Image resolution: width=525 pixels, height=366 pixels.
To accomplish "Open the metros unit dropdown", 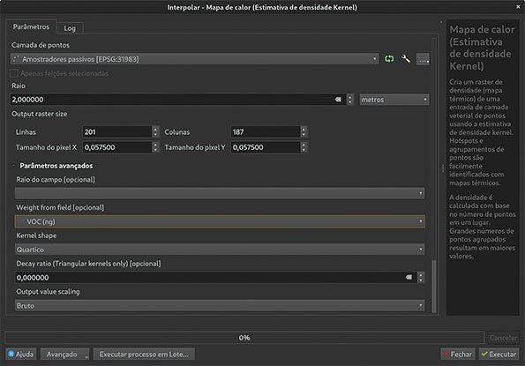I will pyautogui.click(x=394, y=100).
